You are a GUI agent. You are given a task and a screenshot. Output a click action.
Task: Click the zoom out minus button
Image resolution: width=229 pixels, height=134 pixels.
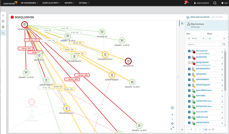tap(172, 119)
